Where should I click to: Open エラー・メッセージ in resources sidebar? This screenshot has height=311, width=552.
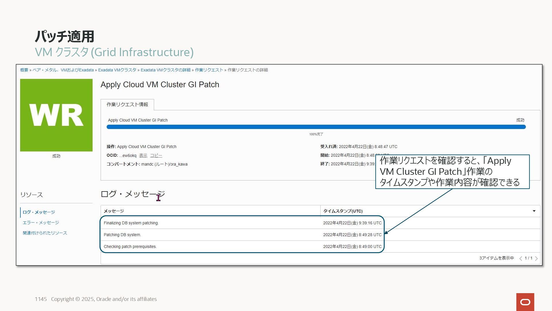pos(41,223)
